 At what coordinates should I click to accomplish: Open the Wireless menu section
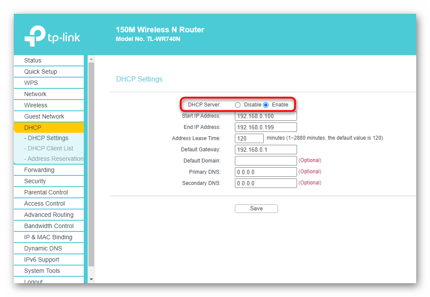point(36,105)
